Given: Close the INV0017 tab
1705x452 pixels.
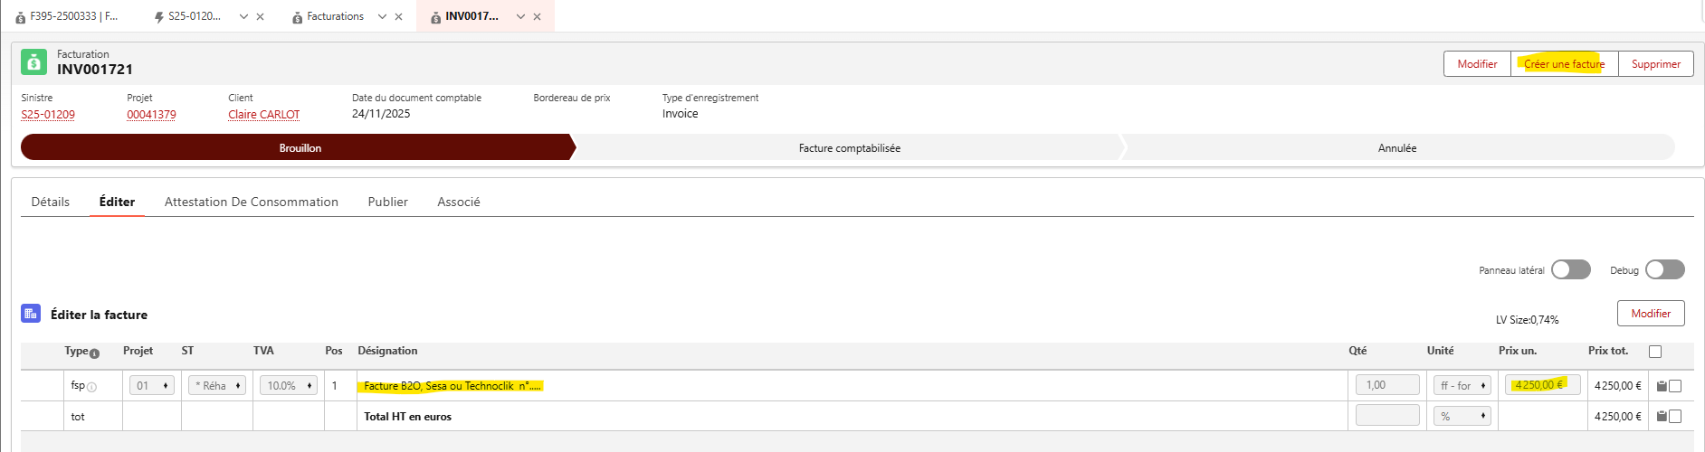Looking at the screenshot, I should click(538, 16).
